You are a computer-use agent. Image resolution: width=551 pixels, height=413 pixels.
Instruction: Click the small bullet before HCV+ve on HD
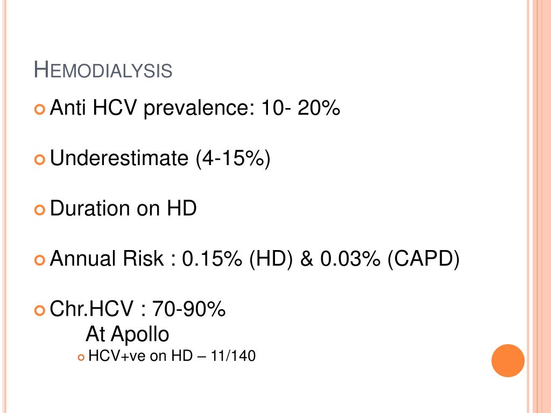(81, 358)
